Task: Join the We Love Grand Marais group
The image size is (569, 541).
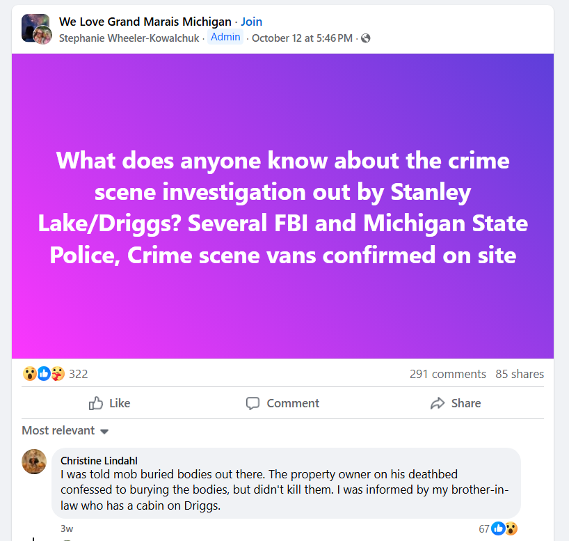Action: coord(251,22)
